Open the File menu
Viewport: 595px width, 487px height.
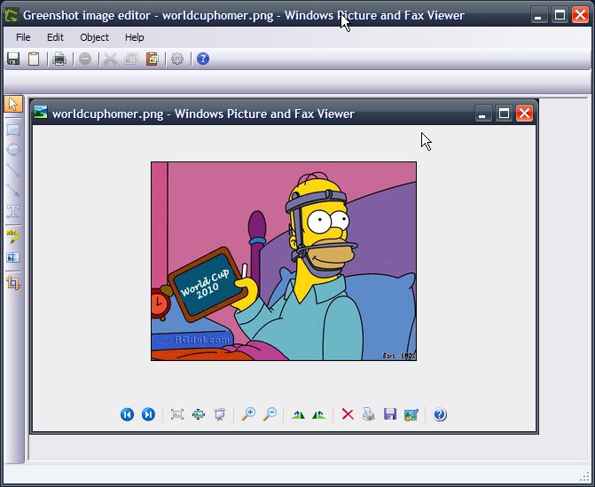click(23, 37)
